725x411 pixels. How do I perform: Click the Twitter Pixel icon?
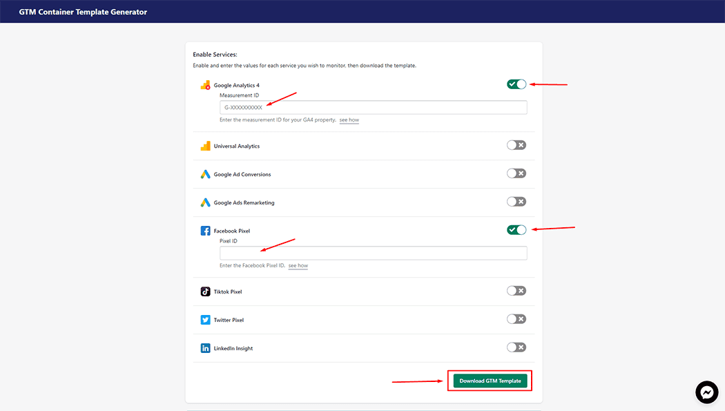(206, 319)
